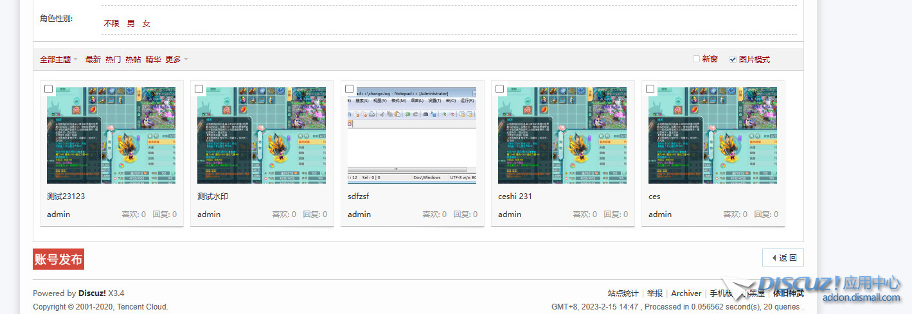Enable the 新窗 checkbox

pos(696,59)
